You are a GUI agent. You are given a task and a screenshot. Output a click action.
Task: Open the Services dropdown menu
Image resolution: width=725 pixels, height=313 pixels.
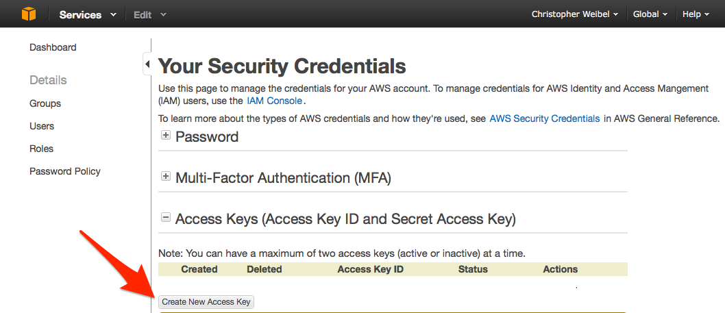88,14
